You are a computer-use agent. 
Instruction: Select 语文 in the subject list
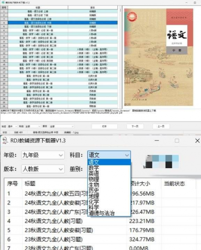pyautogui.click(x=109, y=162)
